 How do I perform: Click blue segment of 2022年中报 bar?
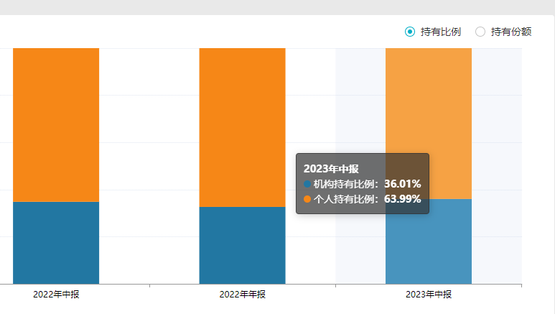coord(56,243)
